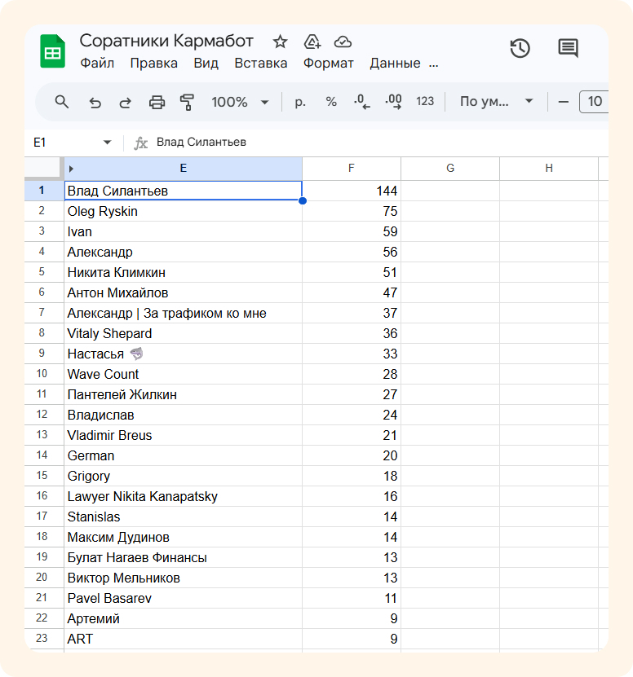Viewport: 633px width, 677px height.
Task: Select cell Александр | За трафиком ко мне
Action: (183, 313)
